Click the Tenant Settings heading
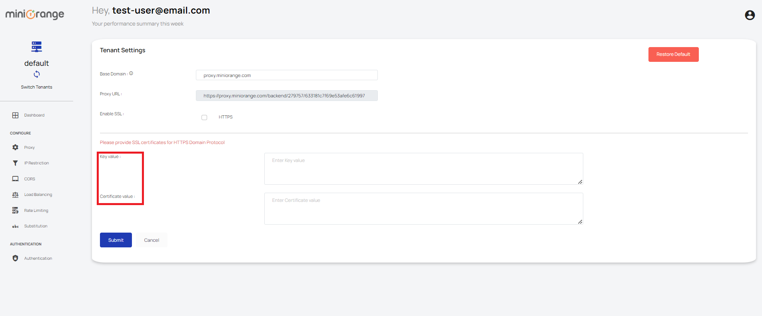The image size is (762, 316). (x=122, y=50)
